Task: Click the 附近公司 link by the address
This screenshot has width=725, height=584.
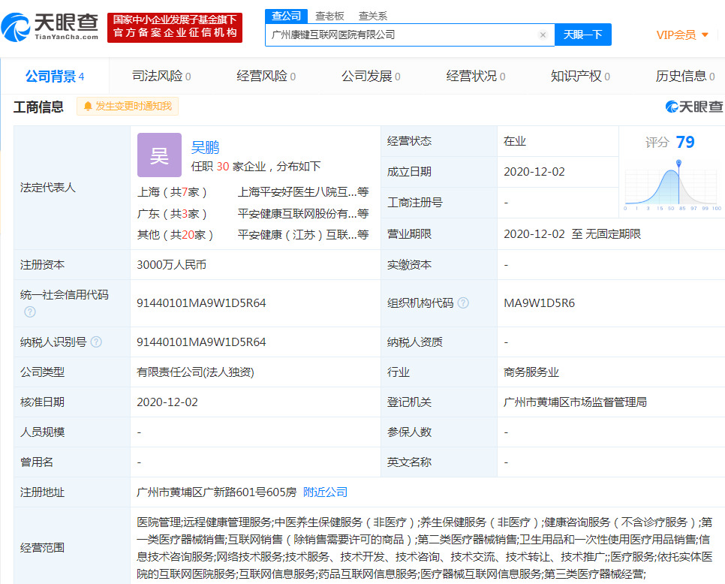Action: tap(325, 492)
